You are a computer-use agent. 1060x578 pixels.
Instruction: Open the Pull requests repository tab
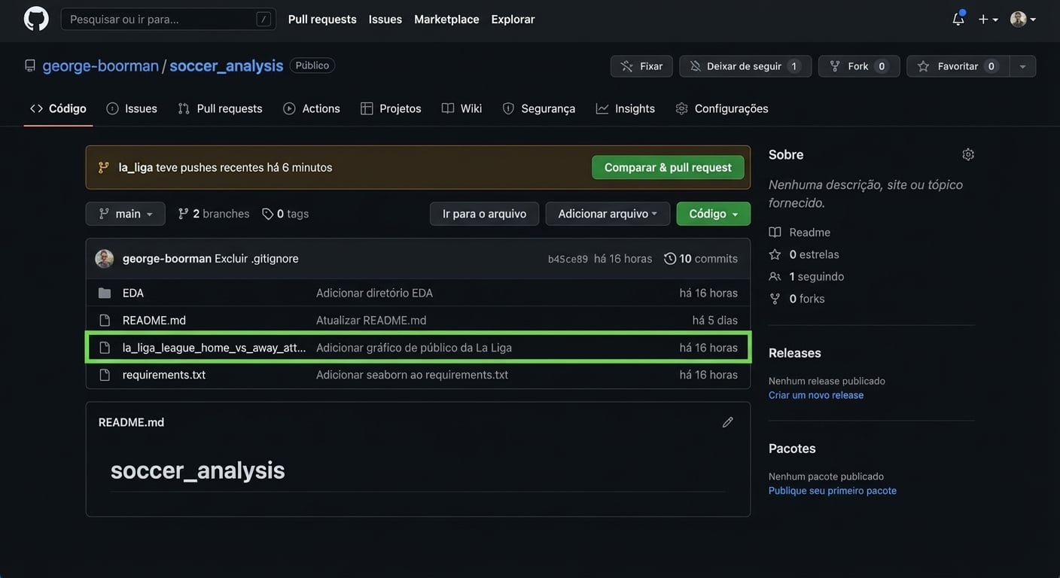(220, 108)
